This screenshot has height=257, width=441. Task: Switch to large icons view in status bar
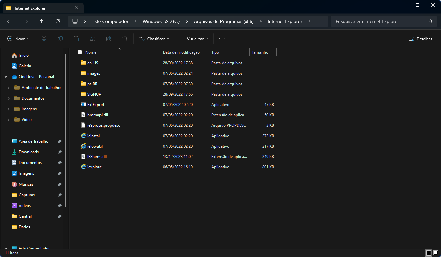click(x=436, y=253)
